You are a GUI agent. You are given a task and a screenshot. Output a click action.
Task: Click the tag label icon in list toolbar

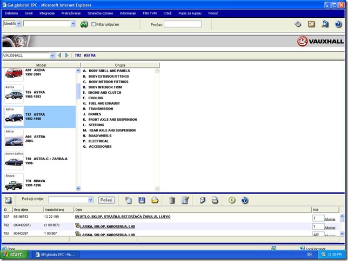202,200
